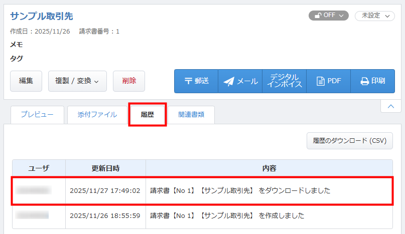Screen dimensions: 405x234
Task: Click the メール paper plane button
Action: pos(240,81)
